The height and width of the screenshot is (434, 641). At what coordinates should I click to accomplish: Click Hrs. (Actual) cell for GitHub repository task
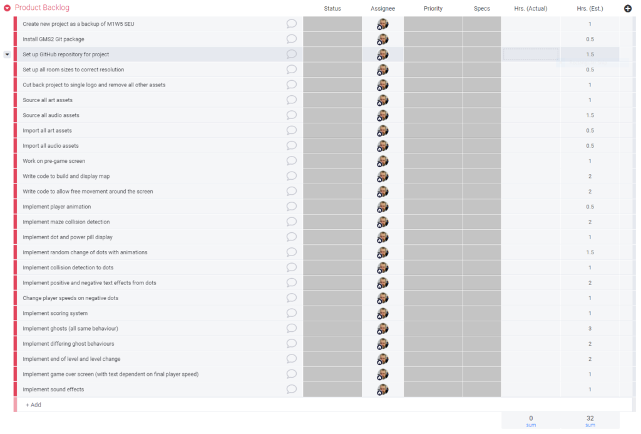tap(530, 54)
